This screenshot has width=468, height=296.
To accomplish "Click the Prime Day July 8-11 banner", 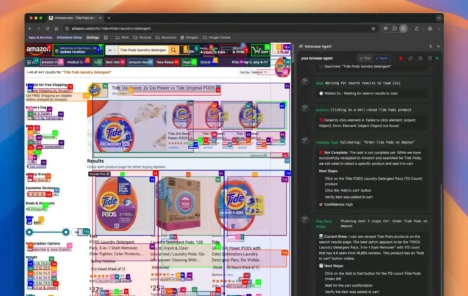I will point(250,62).
